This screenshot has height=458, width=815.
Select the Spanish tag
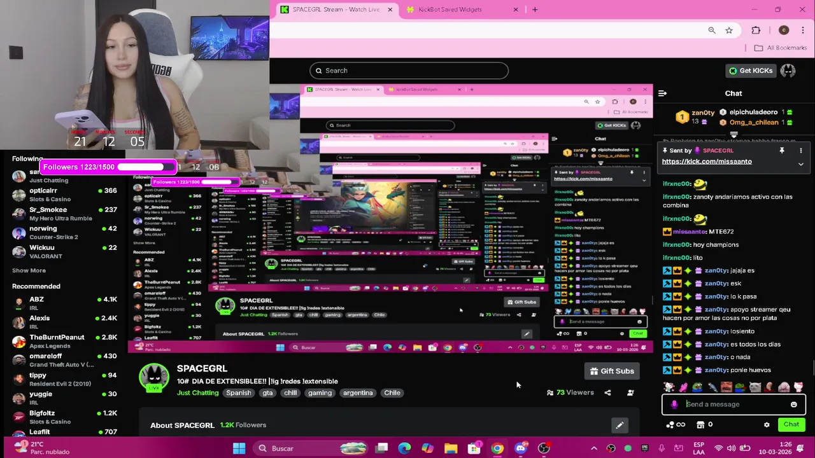click(x=239, y=392)
